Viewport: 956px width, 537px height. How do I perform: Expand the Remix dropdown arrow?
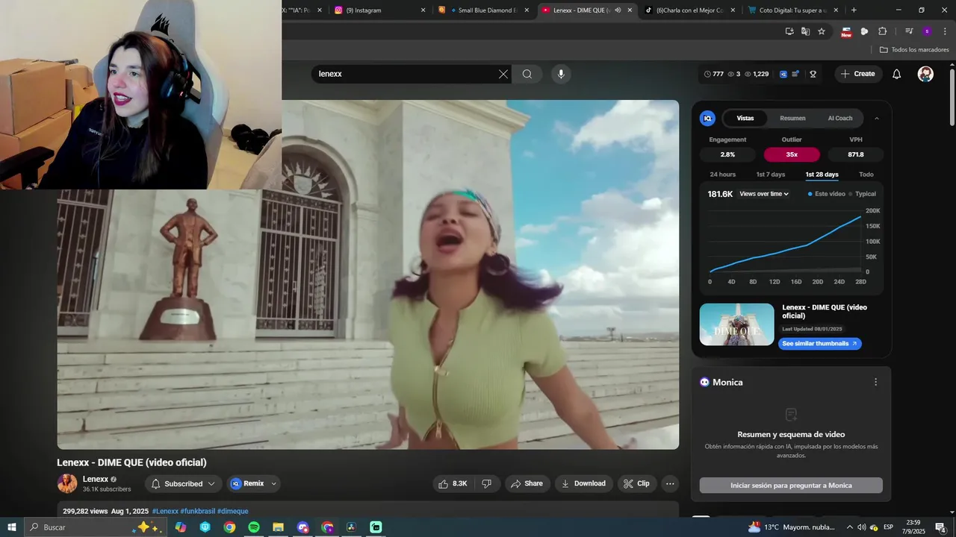273,483
